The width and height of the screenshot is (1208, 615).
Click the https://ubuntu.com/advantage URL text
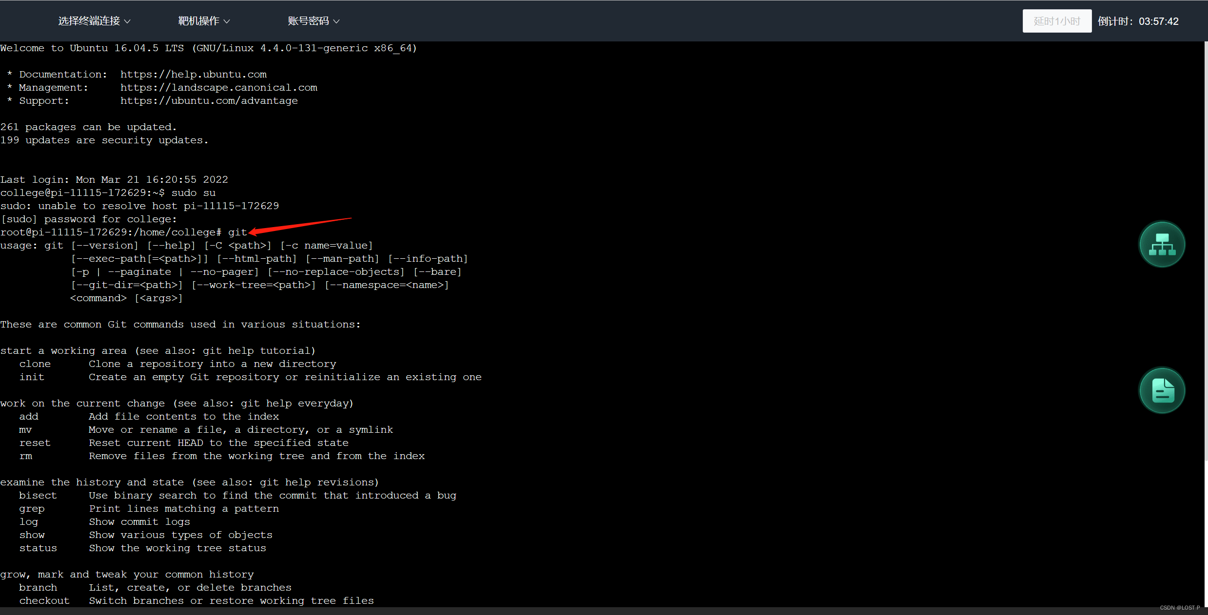(209, 100)
